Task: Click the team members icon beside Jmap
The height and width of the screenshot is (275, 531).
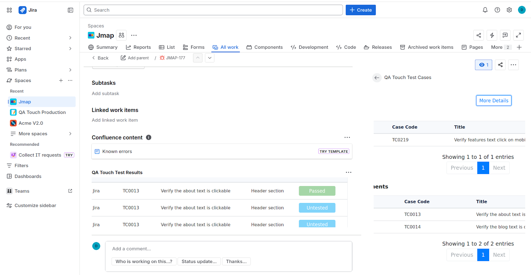Action: point(121,35)
